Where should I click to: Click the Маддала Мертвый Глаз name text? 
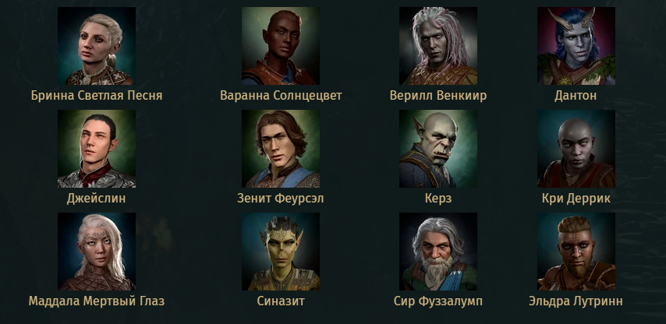coord(97,301)
